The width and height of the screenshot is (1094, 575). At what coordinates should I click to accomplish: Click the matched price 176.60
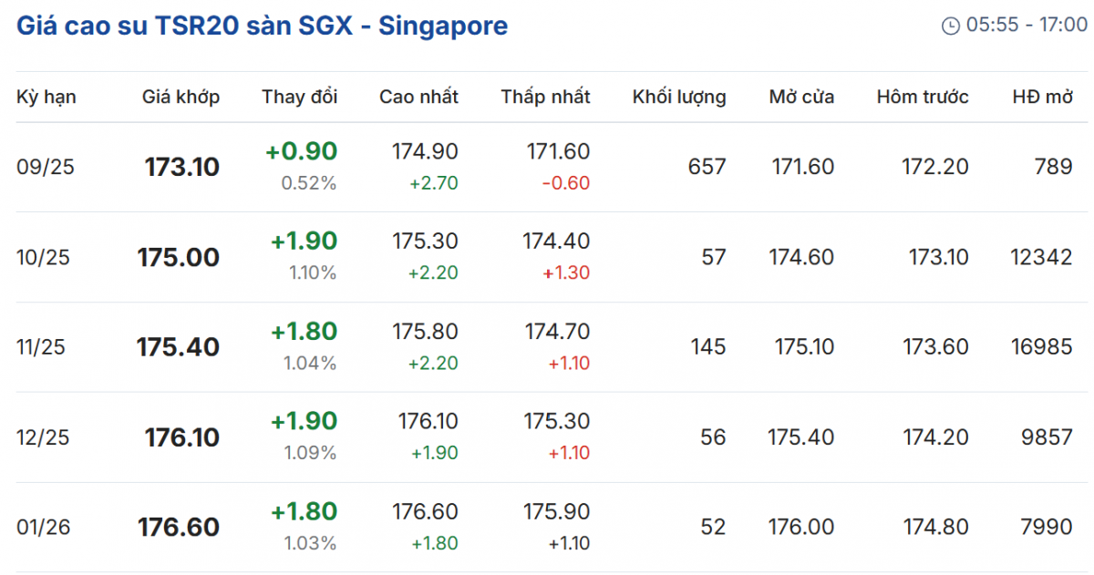(179, 528)
